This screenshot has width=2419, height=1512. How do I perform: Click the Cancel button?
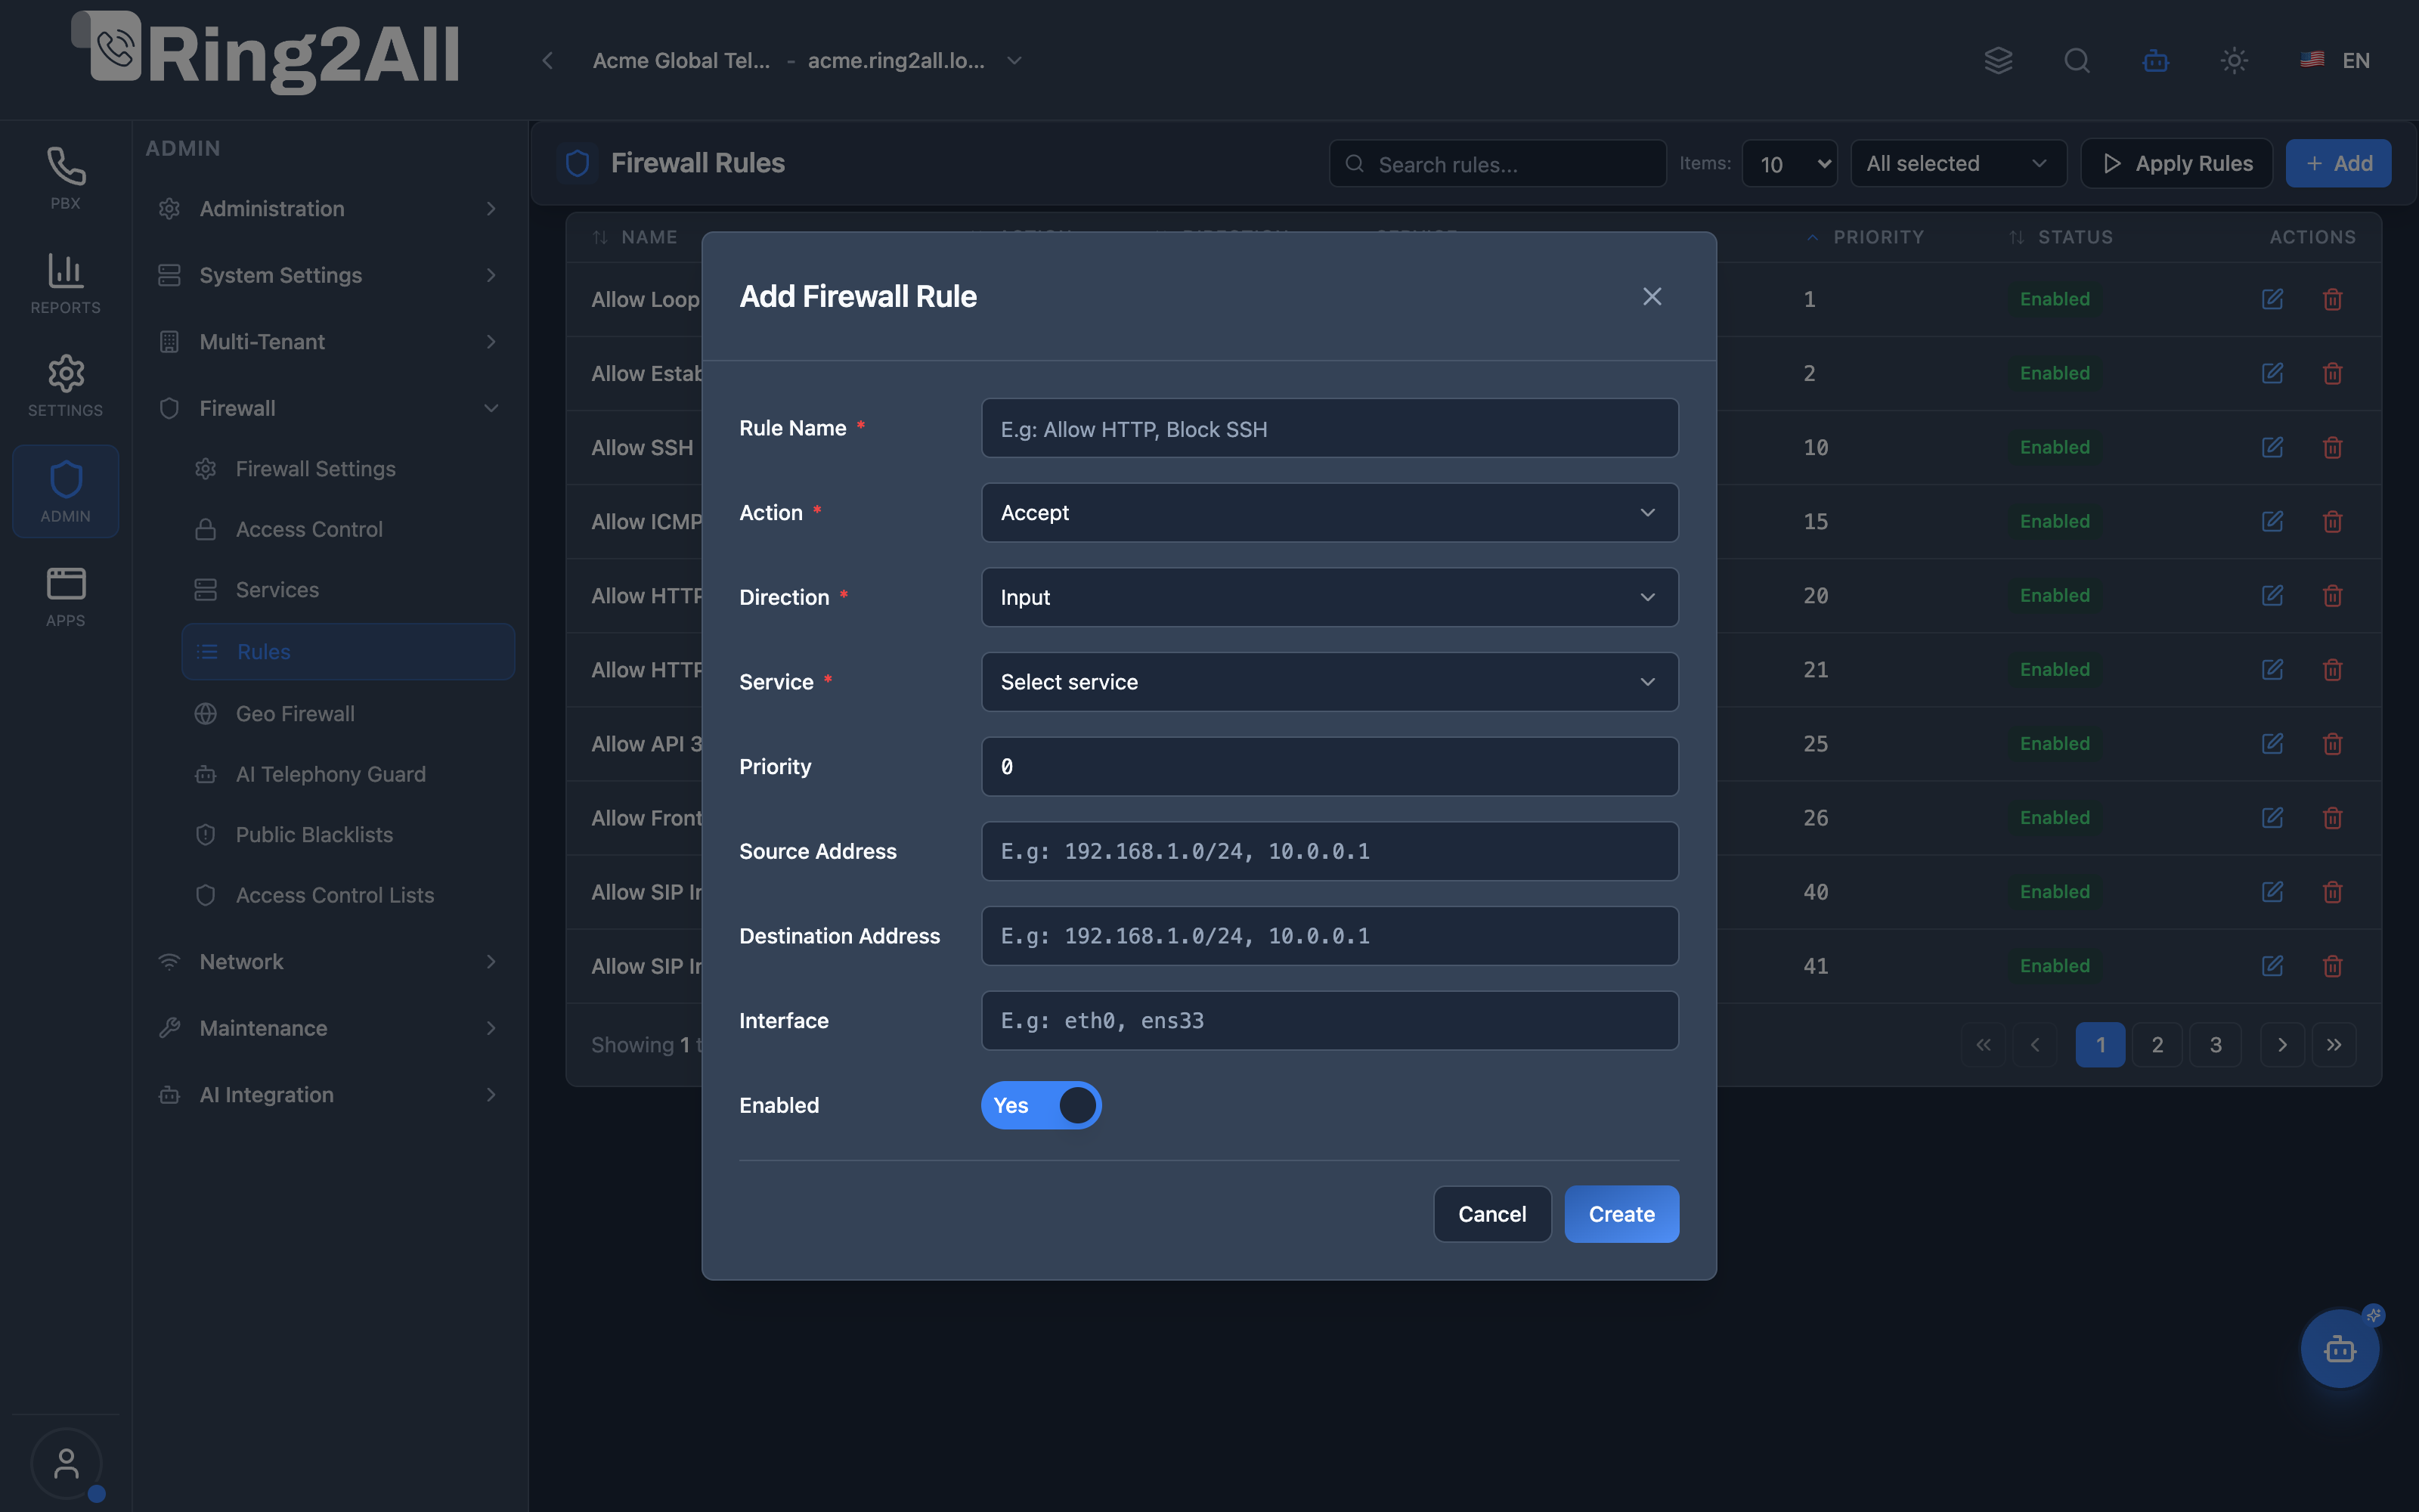click(x=1492, y=1214)
